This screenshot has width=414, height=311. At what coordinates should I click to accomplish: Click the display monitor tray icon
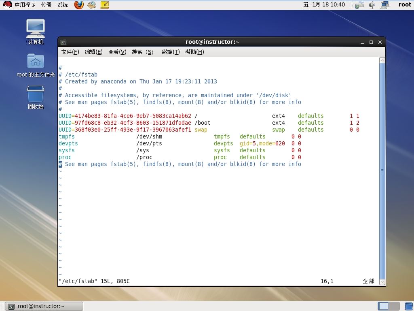pyautogui.click(x=385, y=4)
